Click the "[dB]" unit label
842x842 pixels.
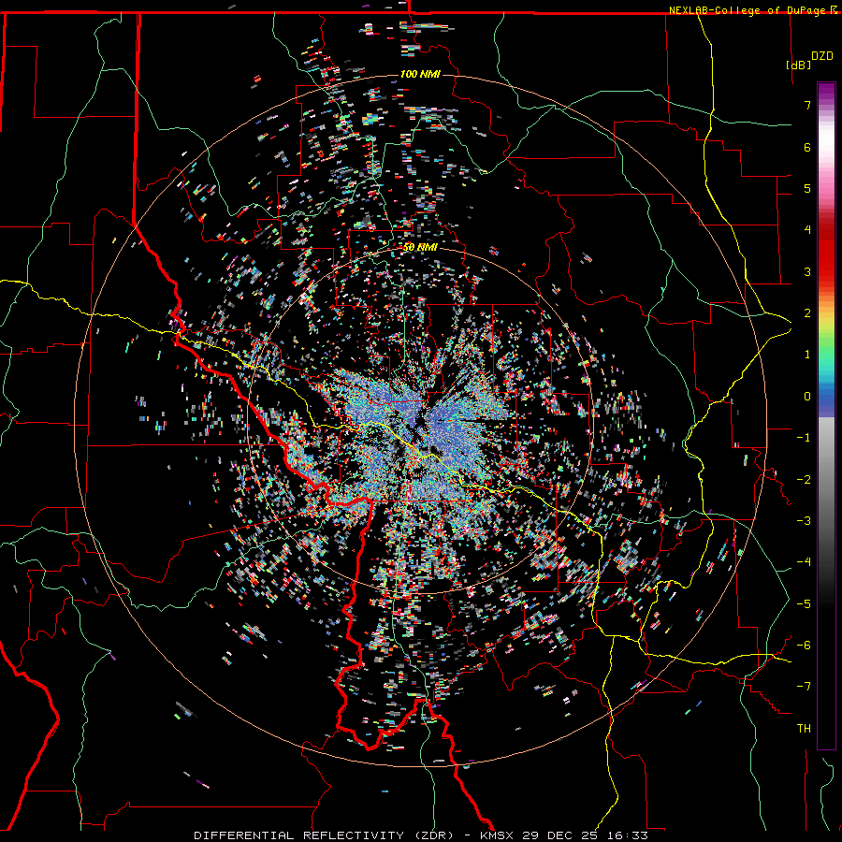click(x=798, y=65)
